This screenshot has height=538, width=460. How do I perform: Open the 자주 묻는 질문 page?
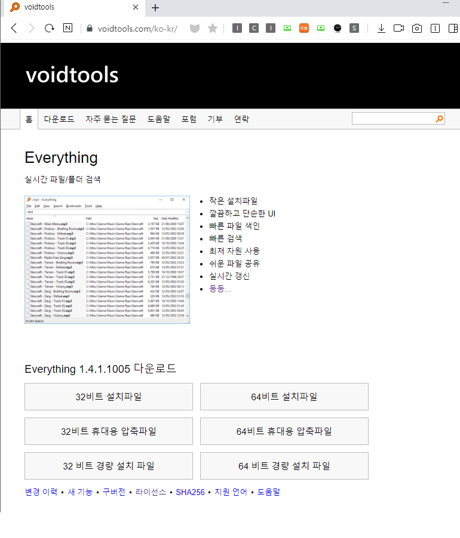[111, 119]
